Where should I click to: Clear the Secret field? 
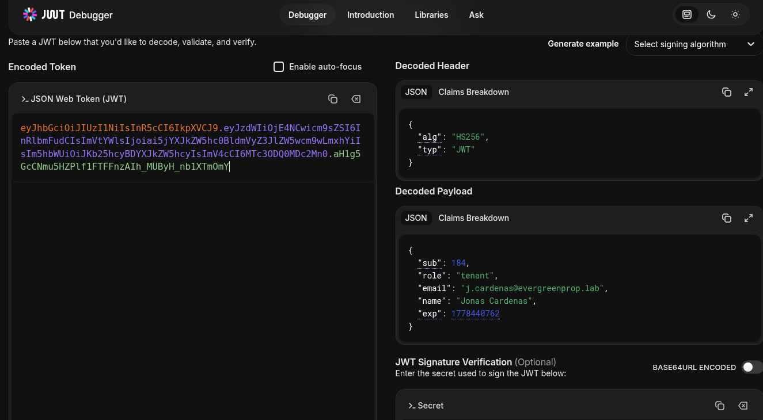[x=743, y=406]
